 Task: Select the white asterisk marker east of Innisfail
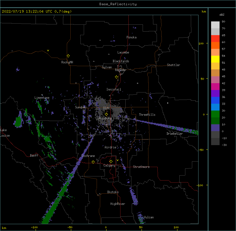point(137,83)
